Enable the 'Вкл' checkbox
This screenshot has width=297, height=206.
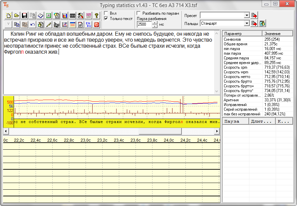pos(106,13)
